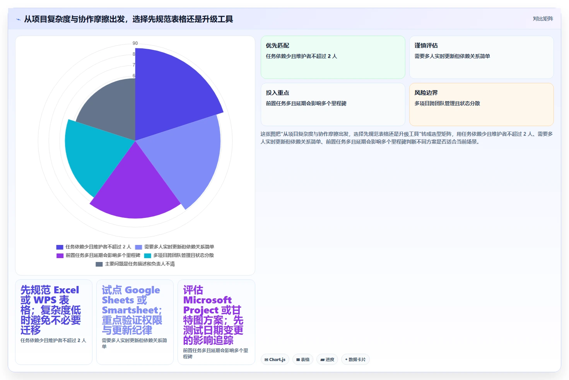Image resolution: width=569 pixels, height=380 pixels.
Task: Click the icon inside 表格 chip
Action: point(298,360)
